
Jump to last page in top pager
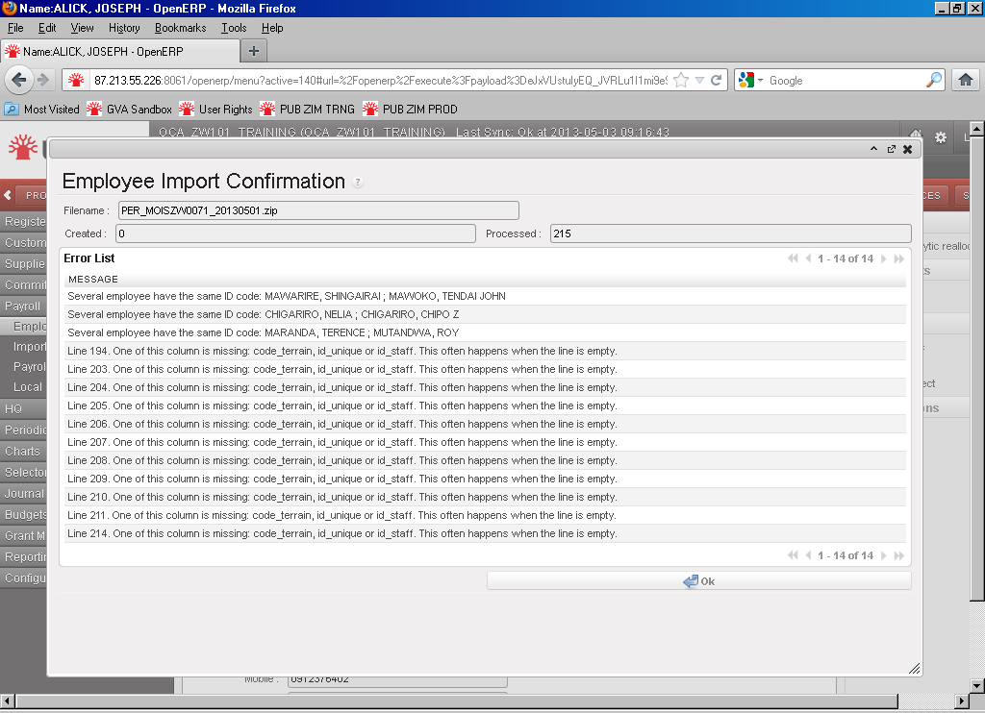[899, 258]
